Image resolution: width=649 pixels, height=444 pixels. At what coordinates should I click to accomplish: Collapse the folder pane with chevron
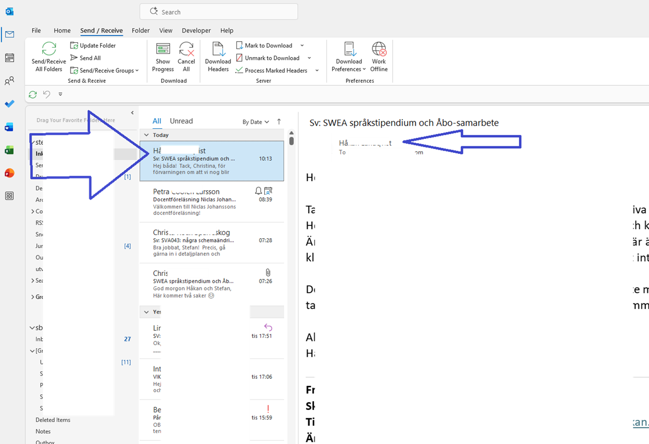pyautogui.click(x=132, y=113)
